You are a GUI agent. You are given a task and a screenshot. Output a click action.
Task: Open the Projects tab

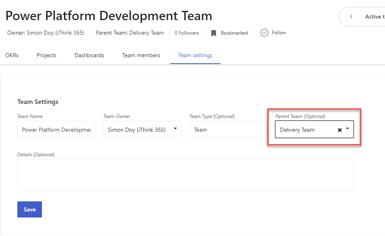[x=46, y=55]
